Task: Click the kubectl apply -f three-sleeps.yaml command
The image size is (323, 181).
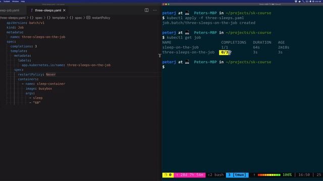Action: pos(205,18)
